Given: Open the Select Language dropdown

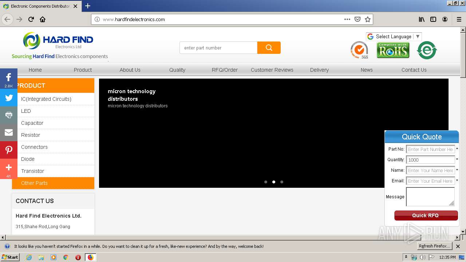Looking at the screenshot, I should (x=394, y=36).
